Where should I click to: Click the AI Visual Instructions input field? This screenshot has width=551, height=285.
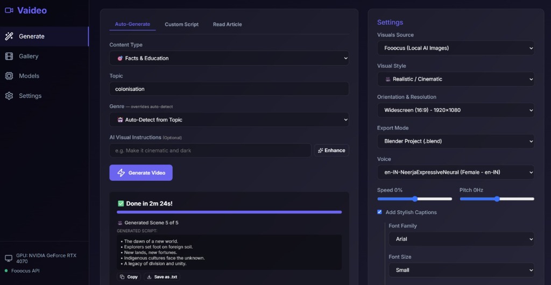pos(210,150)
